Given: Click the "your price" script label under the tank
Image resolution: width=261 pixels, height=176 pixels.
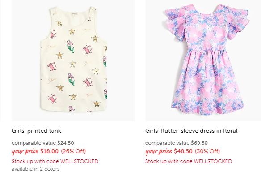Looking at the screenshot, I should [x=25, y=151].
